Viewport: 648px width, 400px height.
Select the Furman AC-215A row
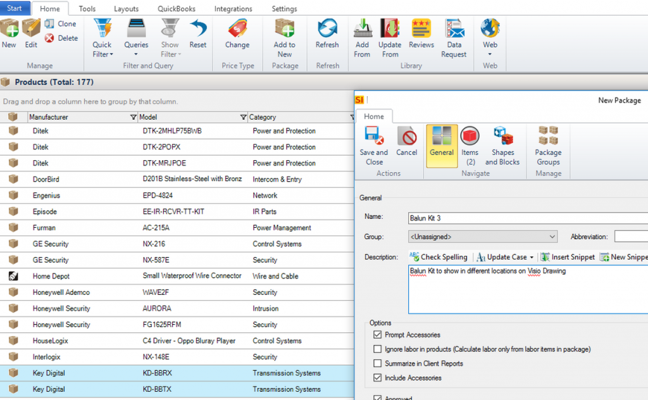coord(177,228)
